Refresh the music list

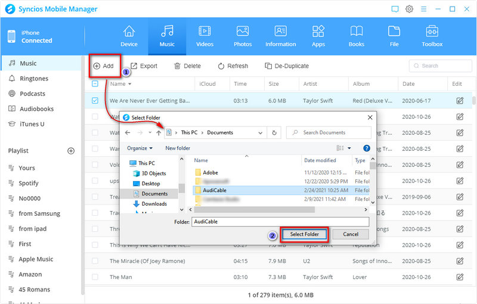click(233, 66)
